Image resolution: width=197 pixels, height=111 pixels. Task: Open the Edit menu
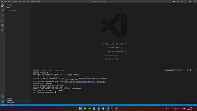[9, 2]
